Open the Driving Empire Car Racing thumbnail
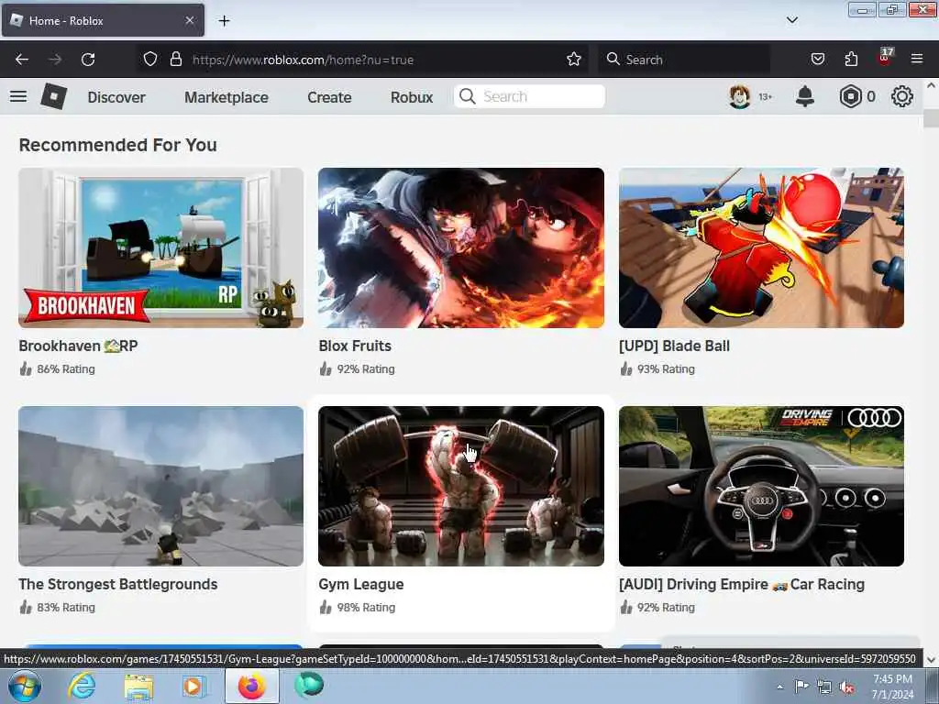Viewport: 939px width, 704px height. (761, 486)
